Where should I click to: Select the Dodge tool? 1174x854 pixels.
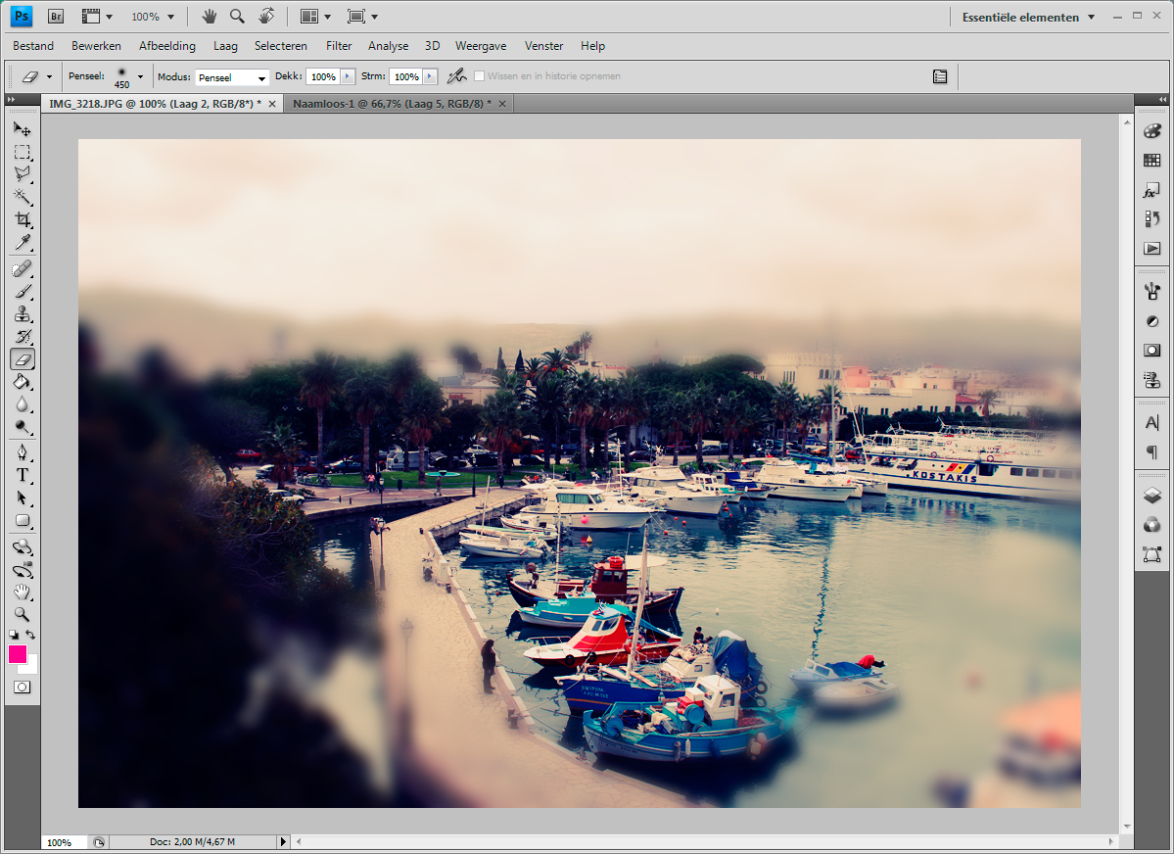(23, 427)
